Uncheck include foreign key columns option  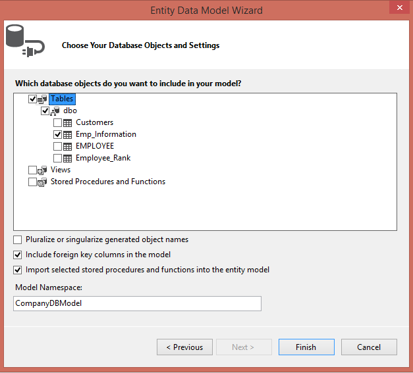[18, 255]
